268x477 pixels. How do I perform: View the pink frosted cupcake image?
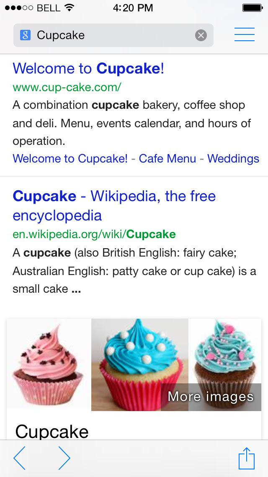pos(49,365)
